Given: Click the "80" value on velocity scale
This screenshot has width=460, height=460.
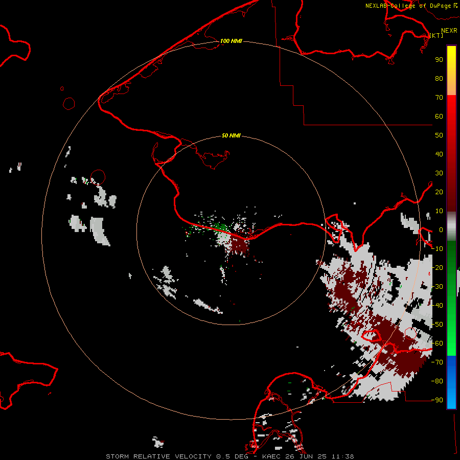Looking at the screenshot, I should (x=439, y=78).
